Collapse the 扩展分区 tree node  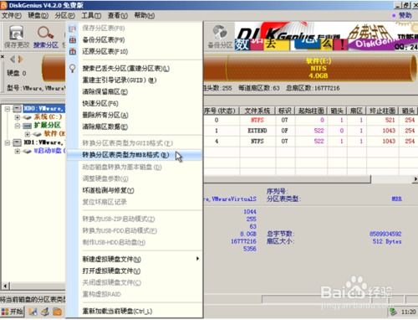click(x=18, y=126)
